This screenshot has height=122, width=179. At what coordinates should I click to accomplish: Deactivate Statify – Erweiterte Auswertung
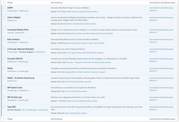[x=12, y=81]
